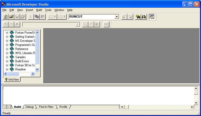Open Find in Files from toolbar
201x116 pixels.
coord(138,17)
